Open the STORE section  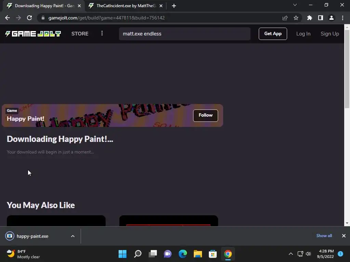80,34
